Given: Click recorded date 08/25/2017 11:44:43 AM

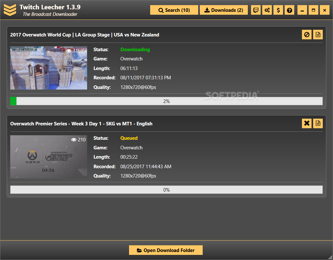Looking at the screenshot, I should click(x=146, y=167).
